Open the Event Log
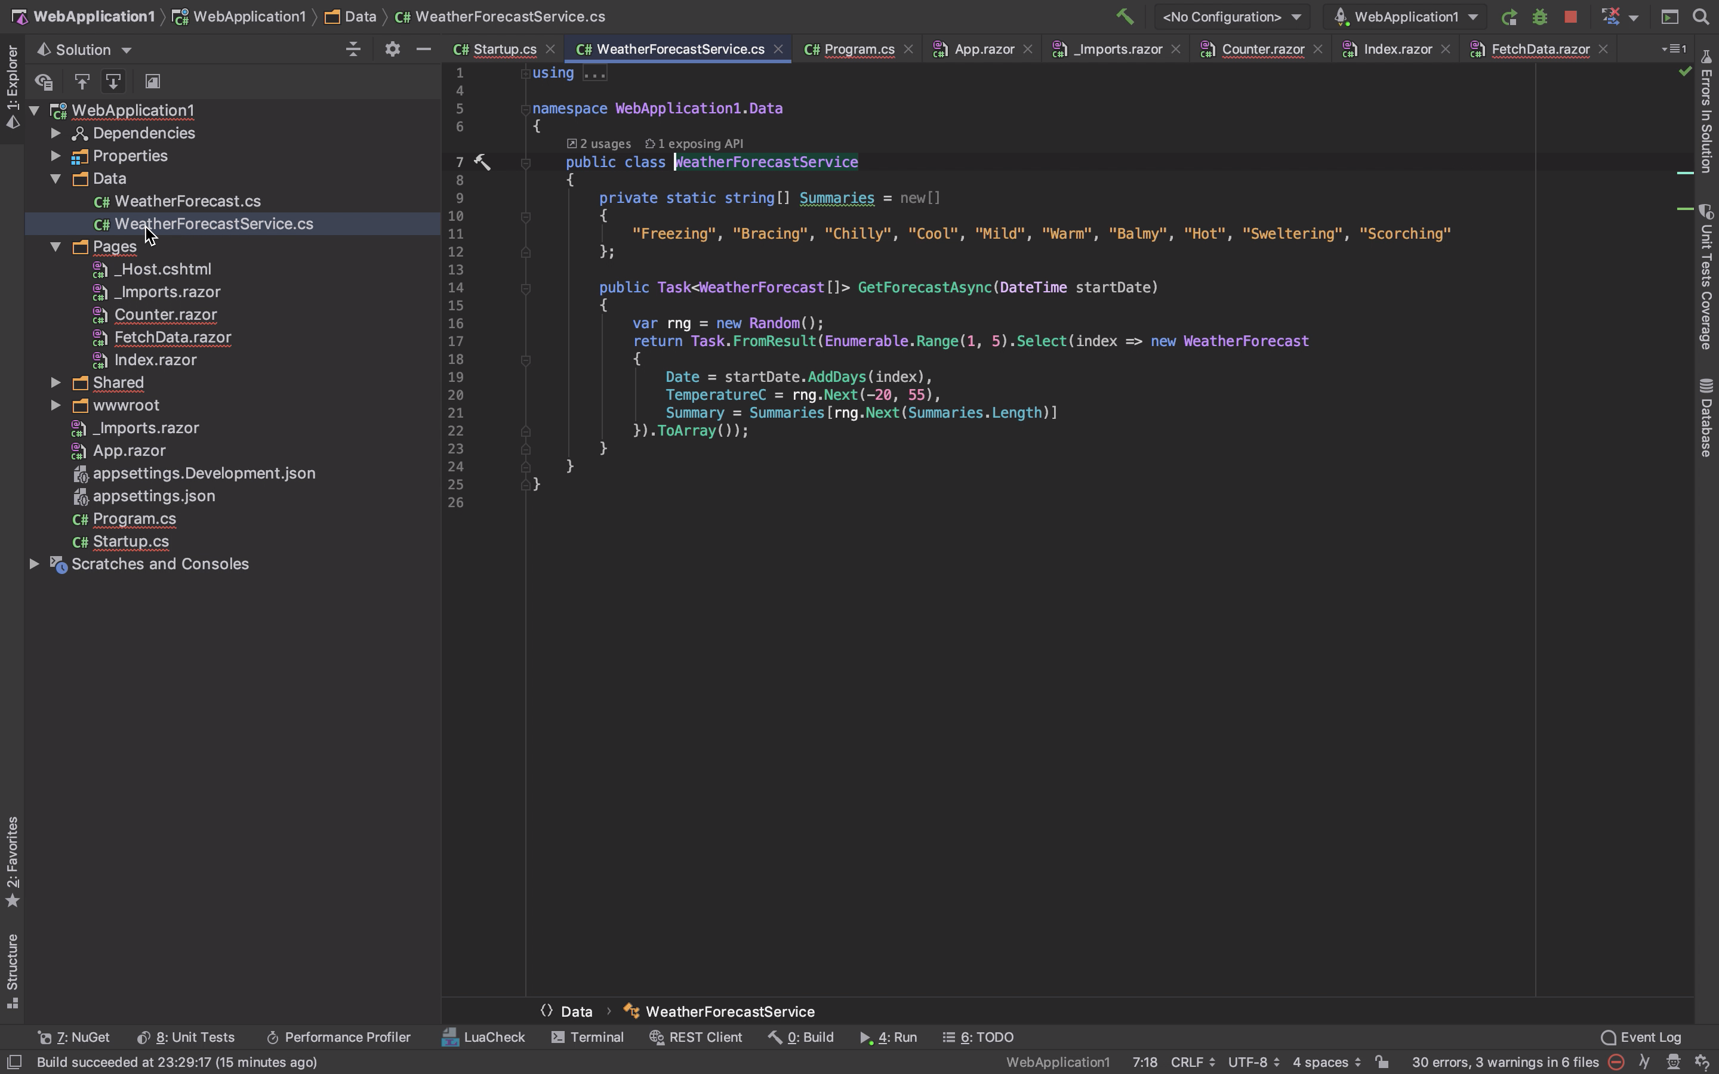 click(x=1641, y=1037)
